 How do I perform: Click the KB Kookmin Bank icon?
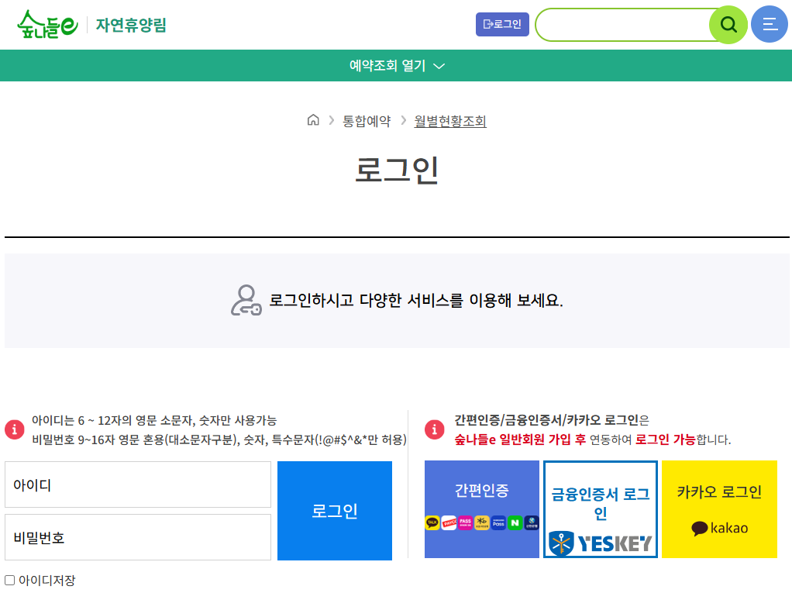coord(482,522)
